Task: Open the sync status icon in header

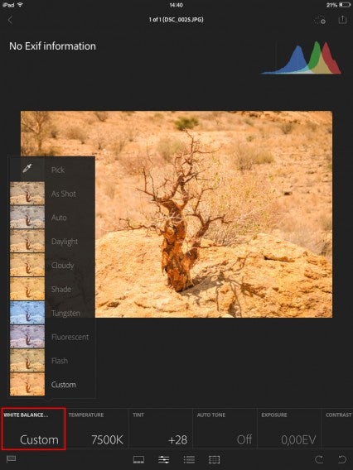Action: (321, 20)
